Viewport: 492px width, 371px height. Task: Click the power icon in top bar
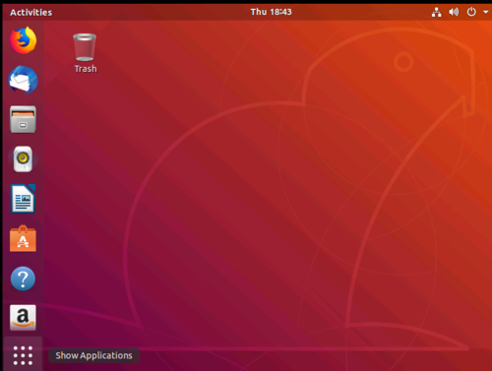point(471,12)
